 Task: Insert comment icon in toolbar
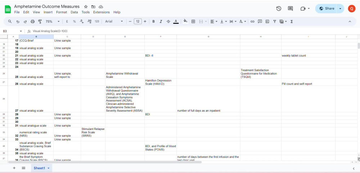[260, 22]
